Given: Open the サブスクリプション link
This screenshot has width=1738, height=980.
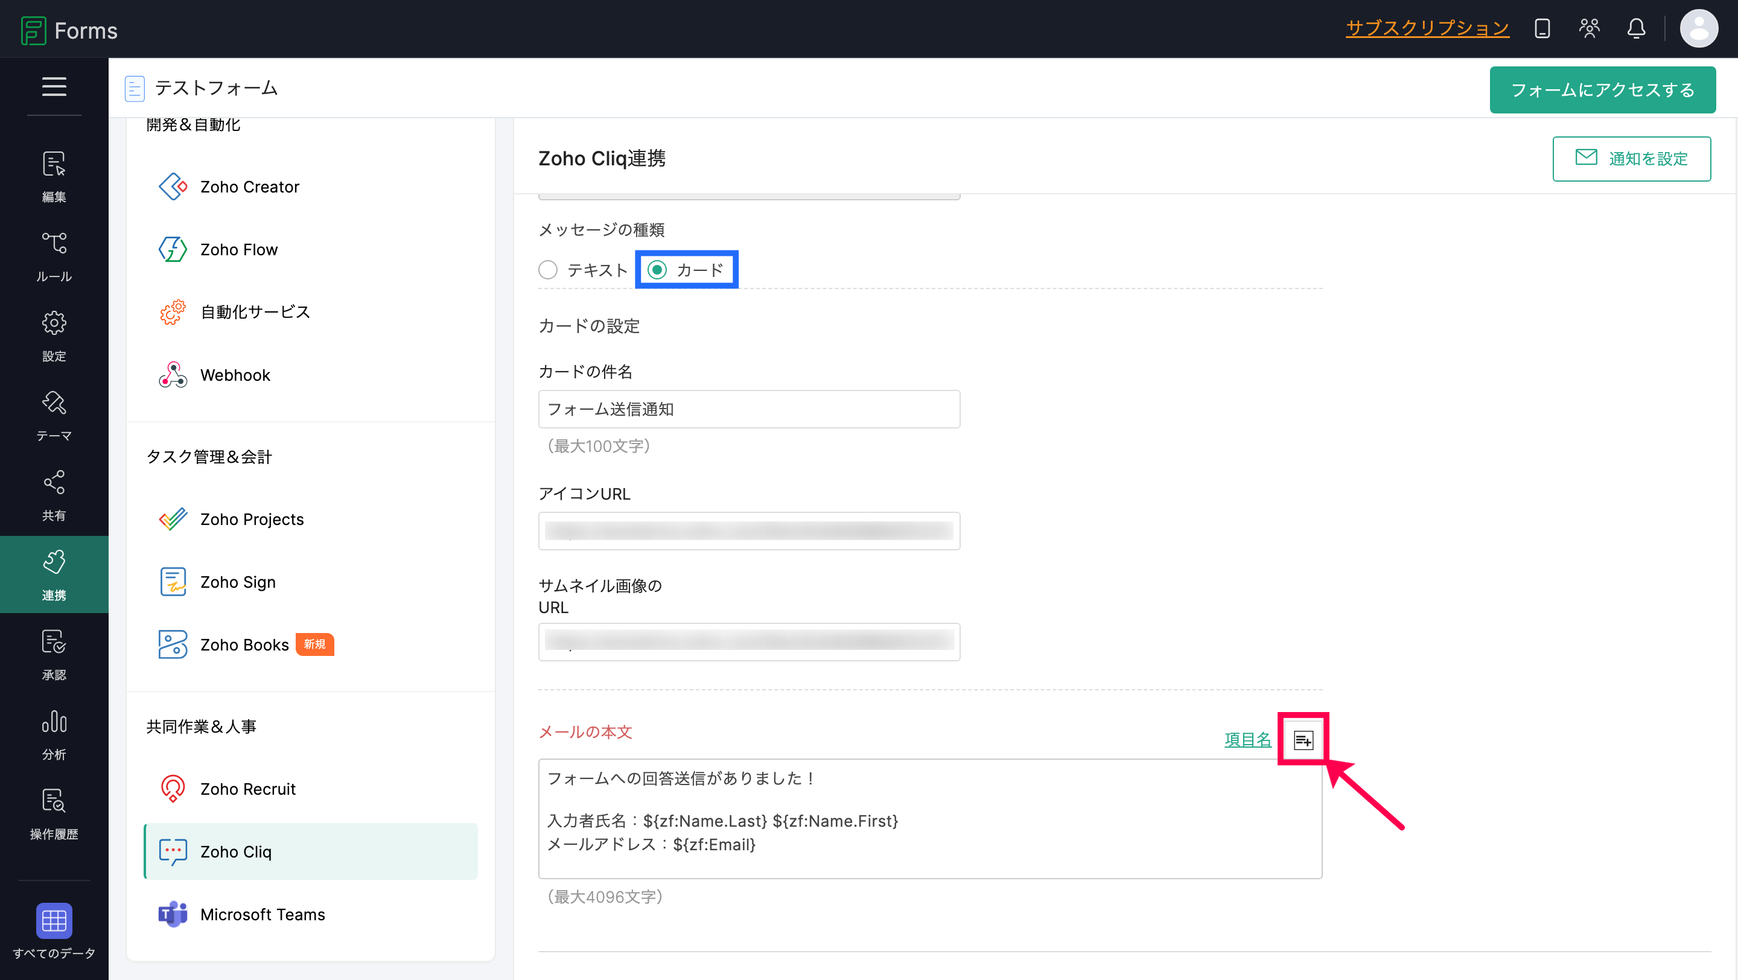Looking at the screenshot, I should point(1427,28).
